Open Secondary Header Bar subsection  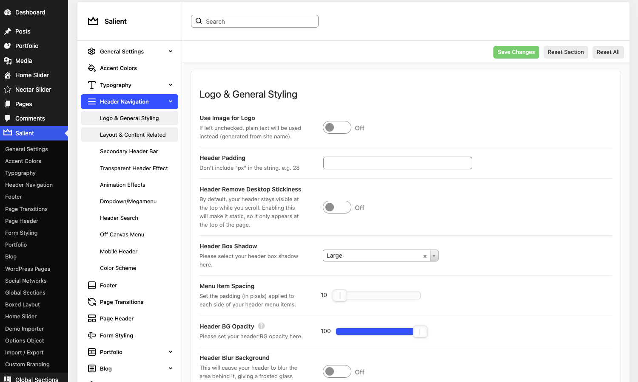point(129,151)
